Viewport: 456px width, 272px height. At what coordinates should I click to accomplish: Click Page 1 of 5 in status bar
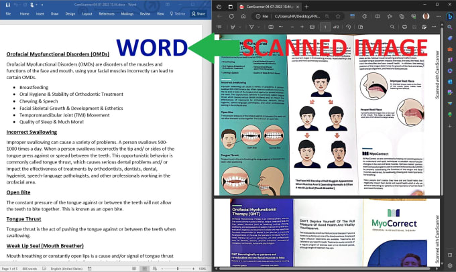coord(9,269)
